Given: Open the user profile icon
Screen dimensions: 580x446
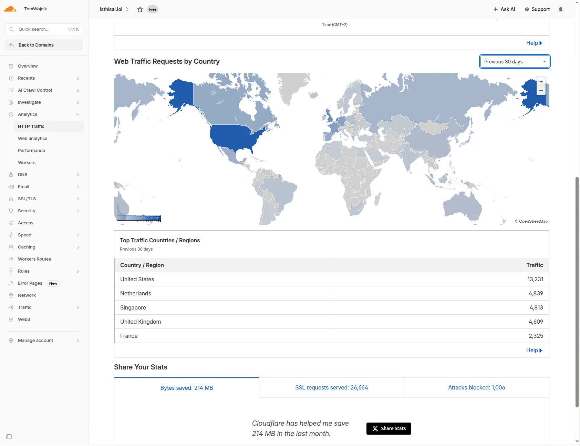Looking at the screenshot, I should tap(561, 9).
